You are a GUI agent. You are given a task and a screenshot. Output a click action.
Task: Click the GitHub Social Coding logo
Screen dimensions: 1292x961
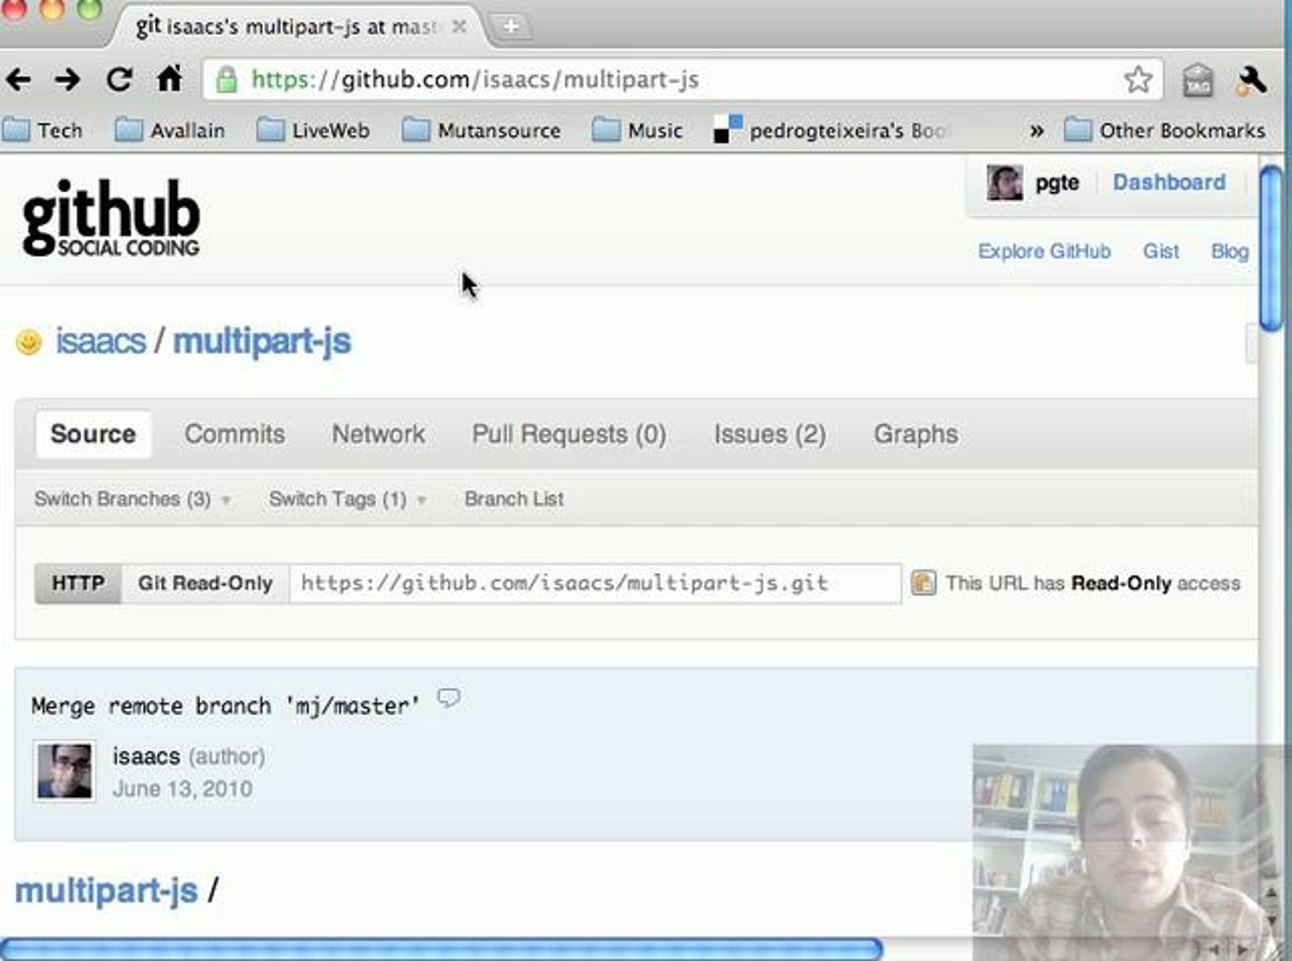click(x=110, y=218)
